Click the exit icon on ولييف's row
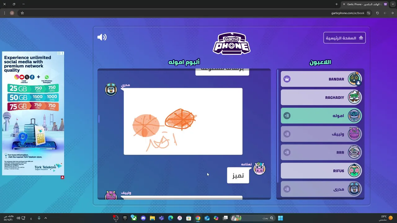397x223 pixels. (287, 134)
